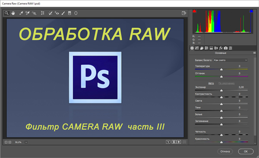The height and width of the screenshot is (158, 259).
Task: Click the Авто link
Action: [211, 83]
